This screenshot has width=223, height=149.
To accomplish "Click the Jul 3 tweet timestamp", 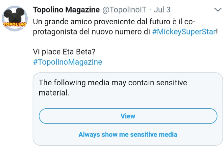I will (162, 10).
